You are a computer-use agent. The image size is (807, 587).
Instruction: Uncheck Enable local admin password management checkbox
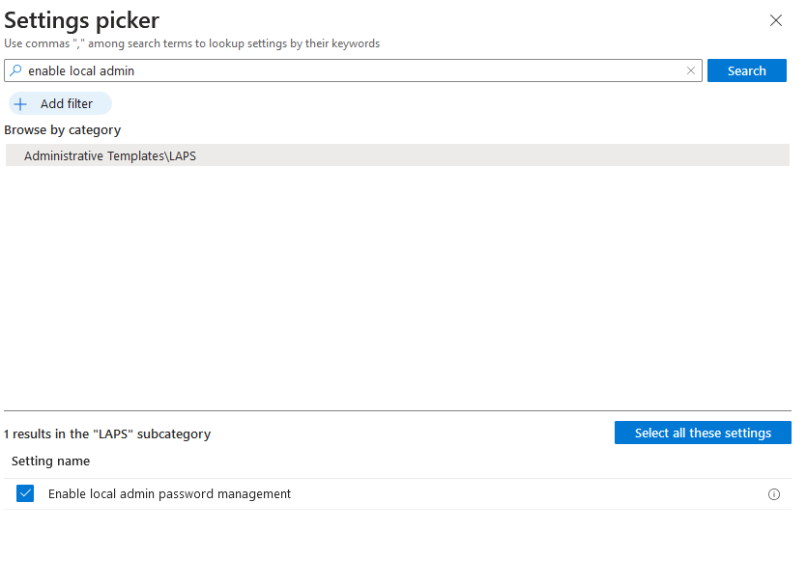(26, 494)
